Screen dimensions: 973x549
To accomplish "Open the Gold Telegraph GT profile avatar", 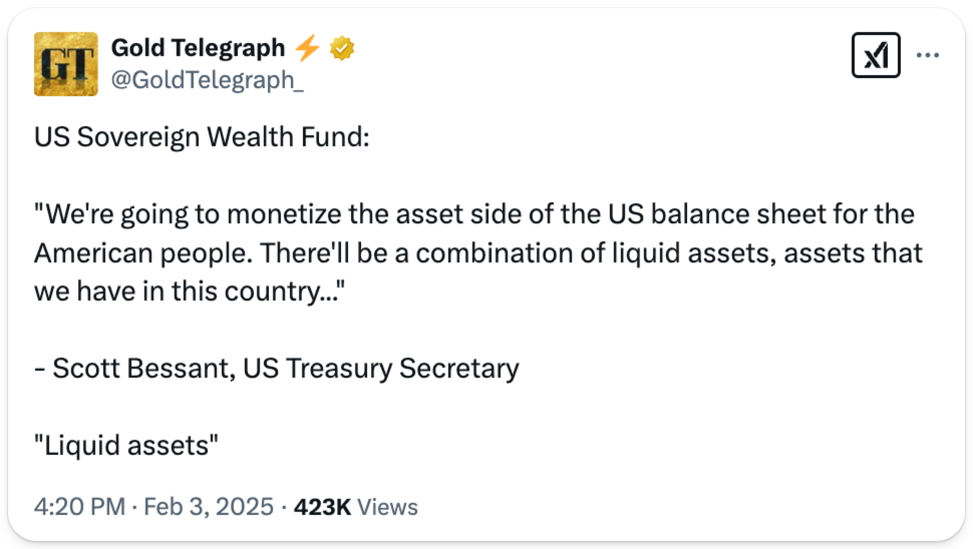I will click(x=66, y=64).
